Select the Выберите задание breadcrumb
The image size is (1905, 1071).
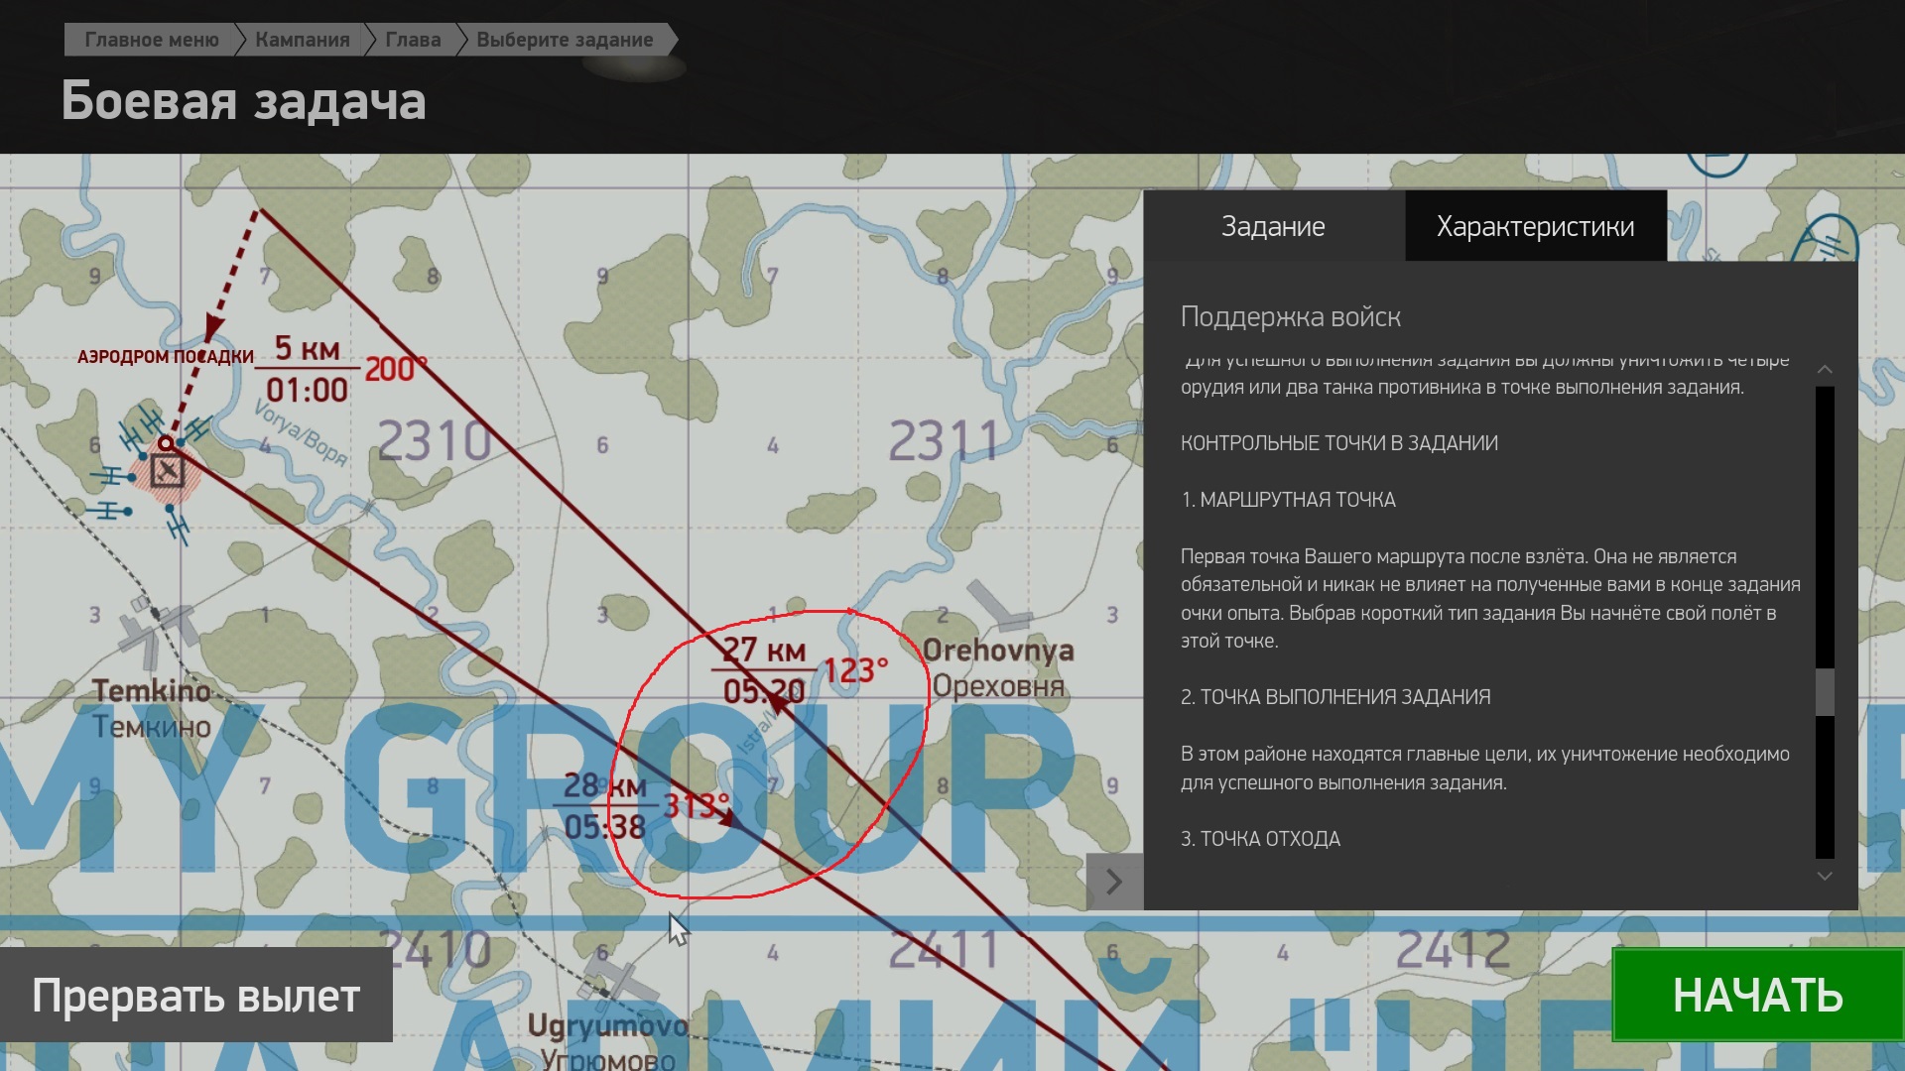point(564,40)
